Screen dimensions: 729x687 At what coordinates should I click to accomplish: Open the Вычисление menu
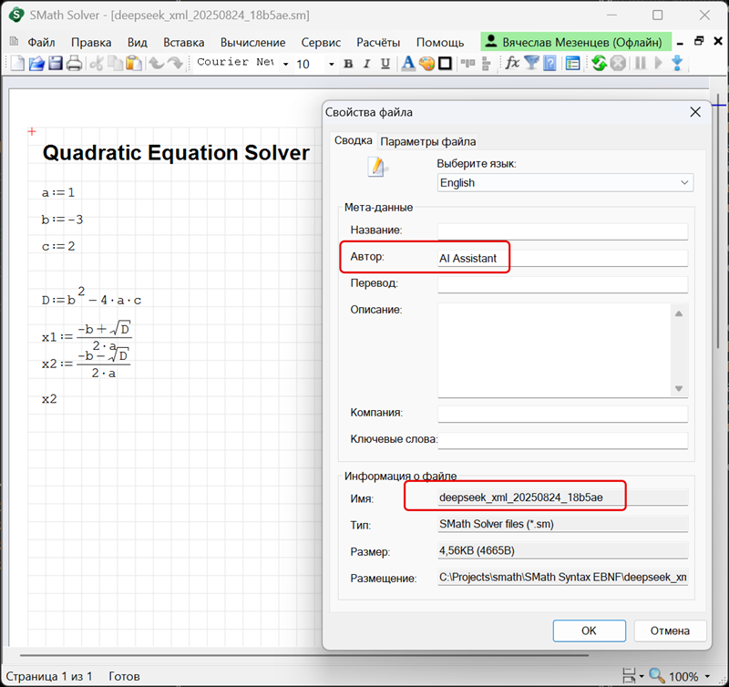click(x=252, y=42)
